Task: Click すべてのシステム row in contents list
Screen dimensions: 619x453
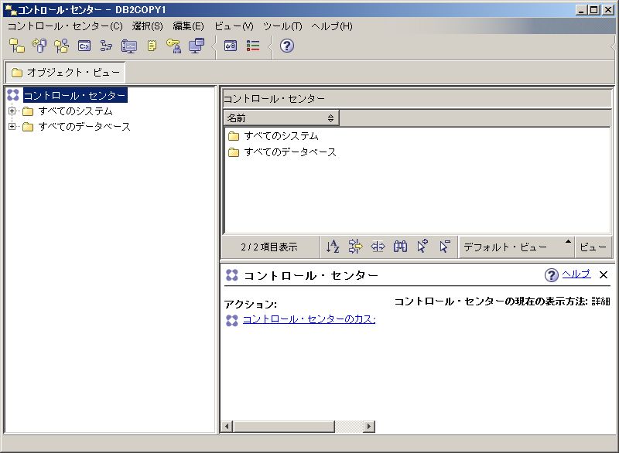Action: pyautogui.click(x=281, y=136)
